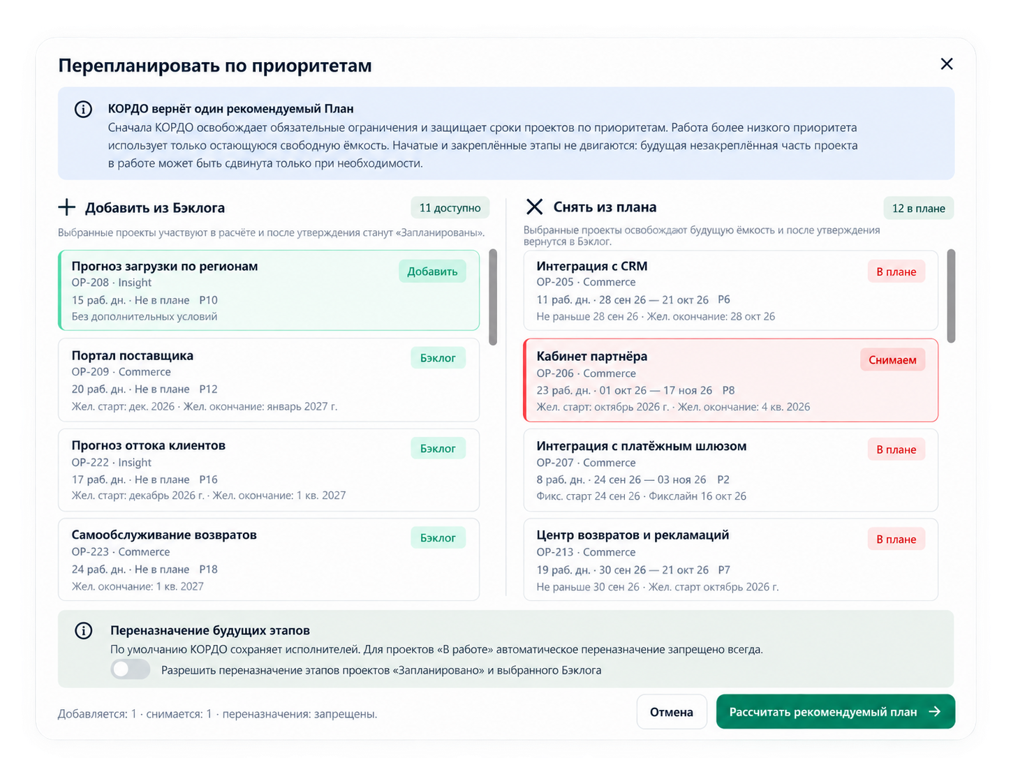Viewport: 1011px width, 758px height.
Task: Click КОРДО вернёт один рекомендуемый План heading
Action: point(230,109)
